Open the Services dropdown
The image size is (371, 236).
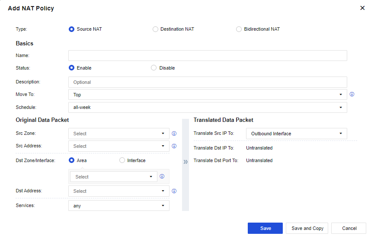pos(118,206)
